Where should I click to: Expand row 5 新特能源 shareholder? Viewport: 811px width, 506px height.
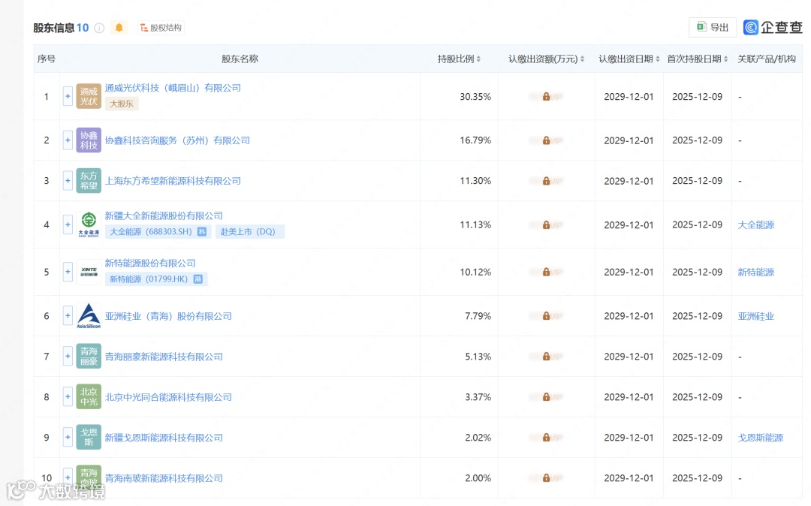68,272
